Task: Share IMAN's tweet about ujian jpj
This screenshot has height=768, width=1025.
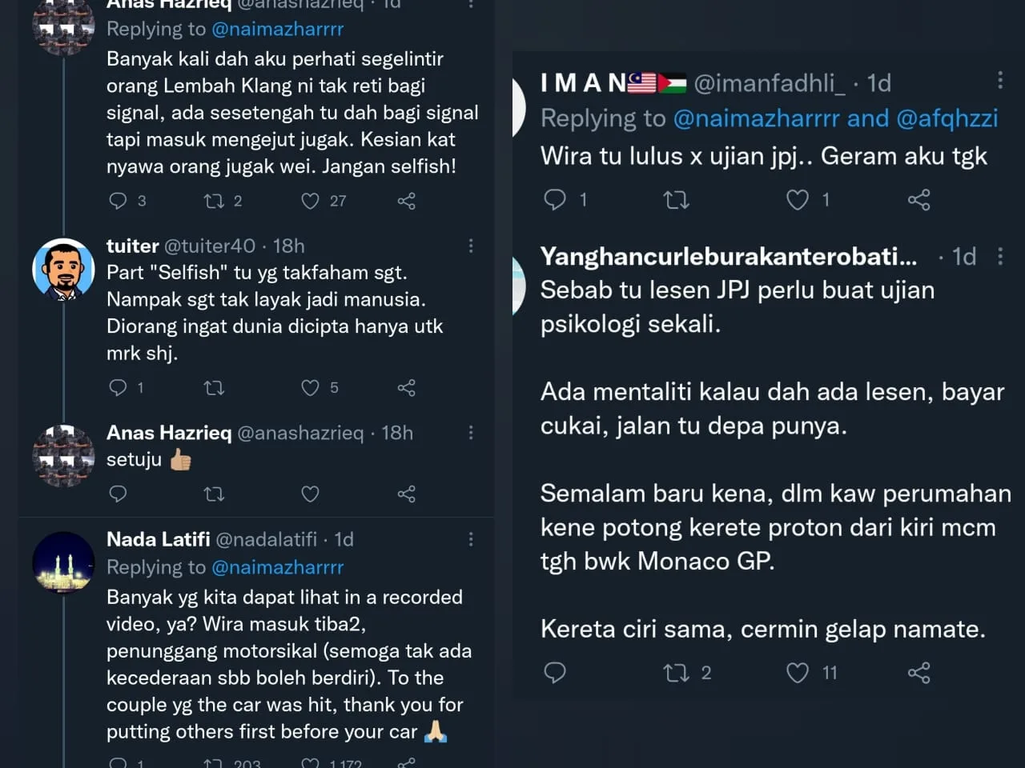Action: pos(918,199)
